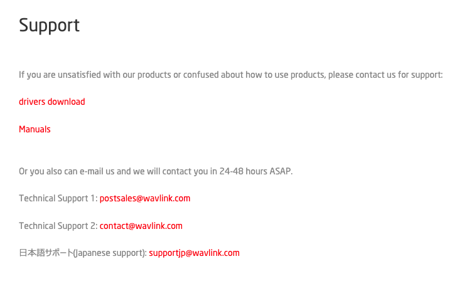Open the supportjp@wavlink.com Japanese support email
This screenshot has width=467, height=281.
194,253
